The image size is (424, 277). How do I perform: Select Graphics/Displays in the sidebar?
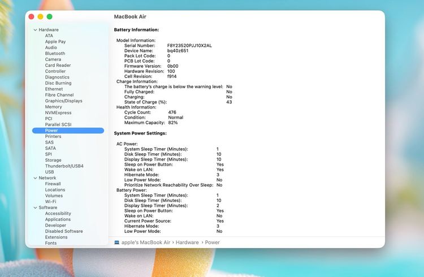click(x=63, y=101)
